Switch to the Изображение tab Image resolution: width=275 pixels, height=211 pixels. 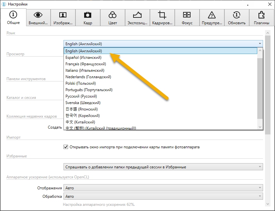63,18
